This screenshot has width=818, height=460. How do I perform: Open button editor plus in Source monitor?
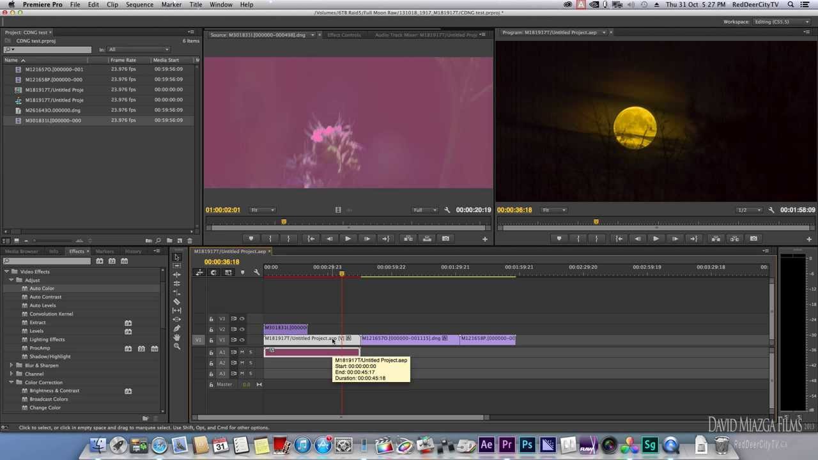click(485, 239)
